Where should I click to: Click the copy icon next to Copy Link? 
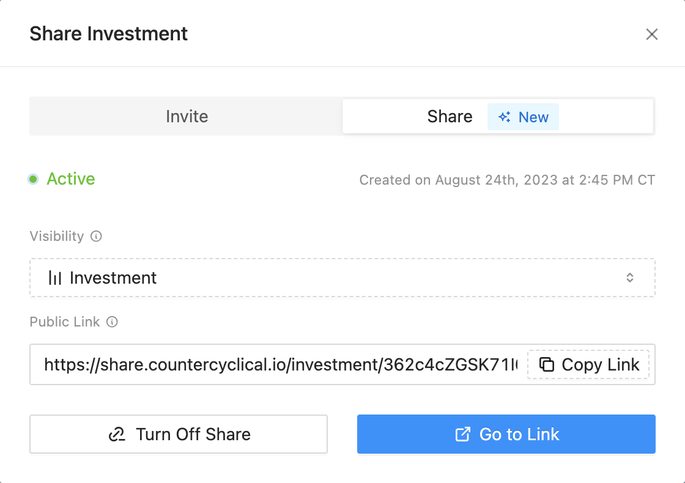547,365
